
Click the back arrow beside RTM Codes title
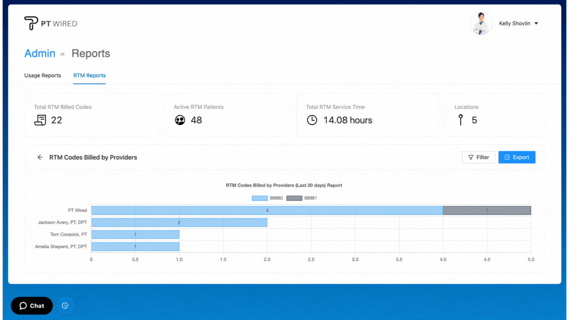tap(40, 158)
